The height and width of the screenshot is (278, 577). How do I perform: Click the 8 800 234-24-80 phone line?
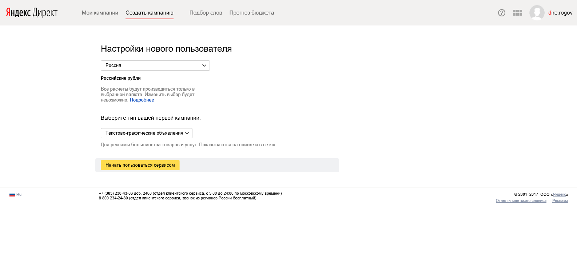[178, 198]
